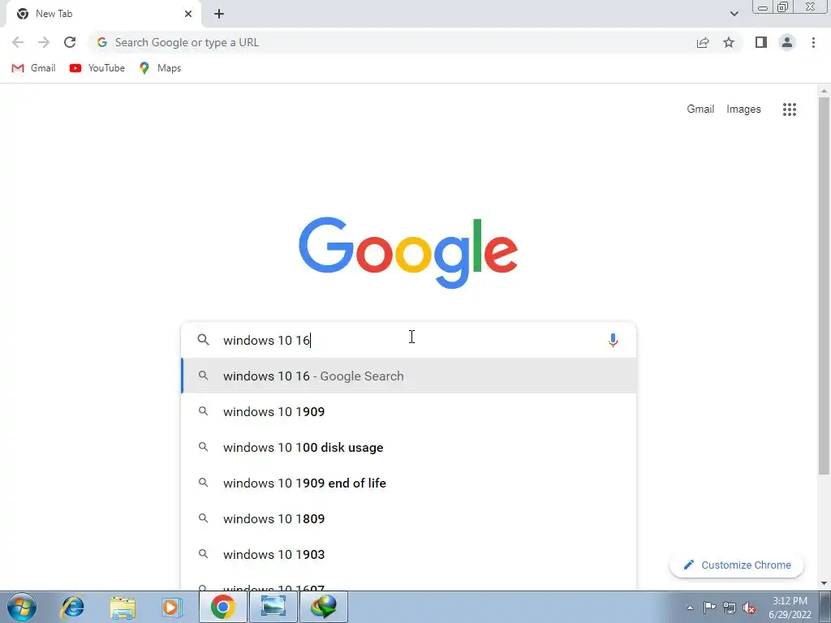Image resolution: width=831 pixels, height=623 pixels.
Task: Launch Internet Explorer from the taskbar
Action: tap(72, 607)
